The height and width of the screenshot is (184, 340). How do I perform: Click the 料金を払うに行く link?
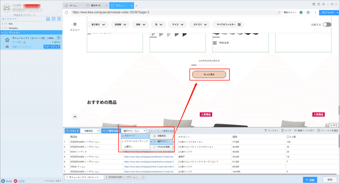[25, 15]
